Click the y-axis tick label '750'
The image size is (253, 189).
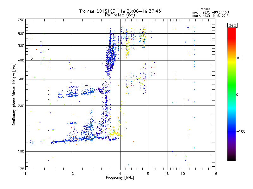click(21, 20)
